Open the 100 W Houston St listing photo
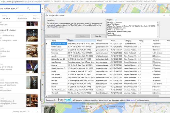 (x=32, y=101)
